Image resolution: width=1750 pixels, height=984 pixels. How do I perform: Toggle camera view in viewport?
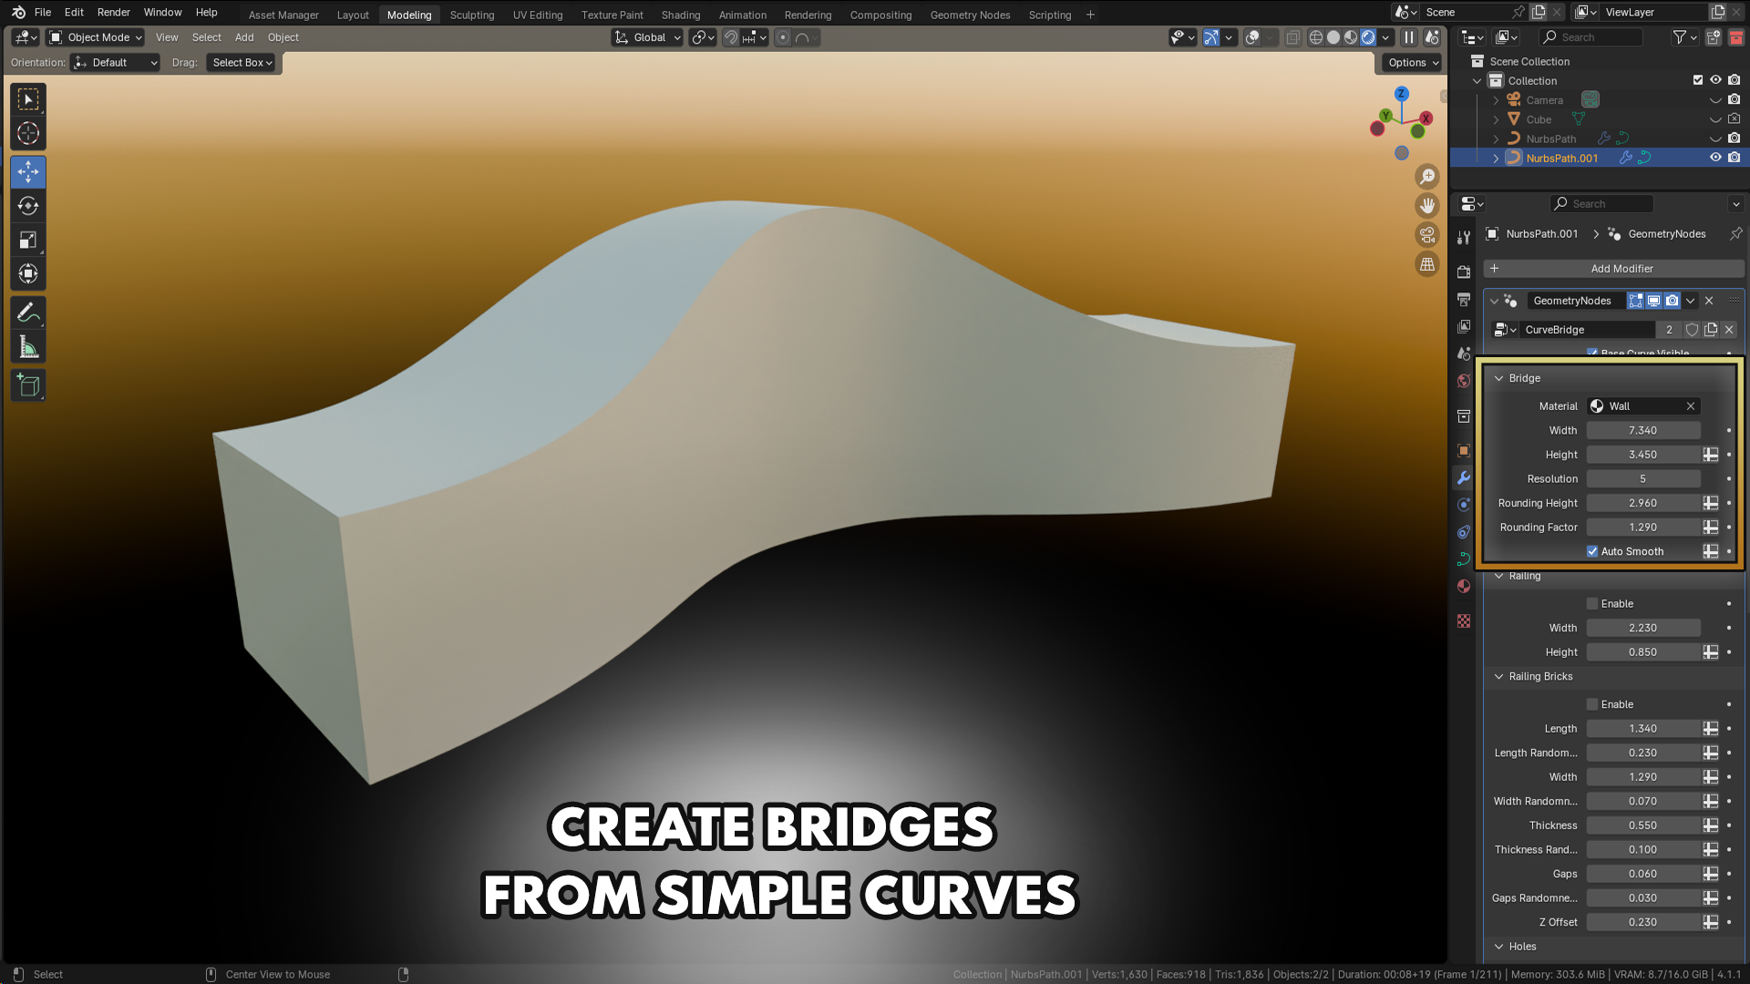point(1427,235)
